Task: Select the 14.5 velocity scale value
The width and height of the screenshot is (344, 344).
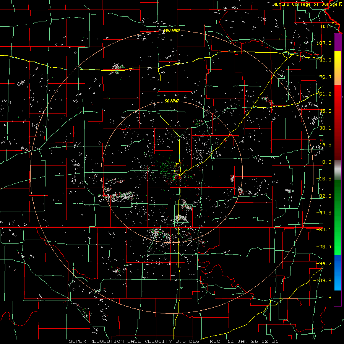Action: [x=325, y=145]
